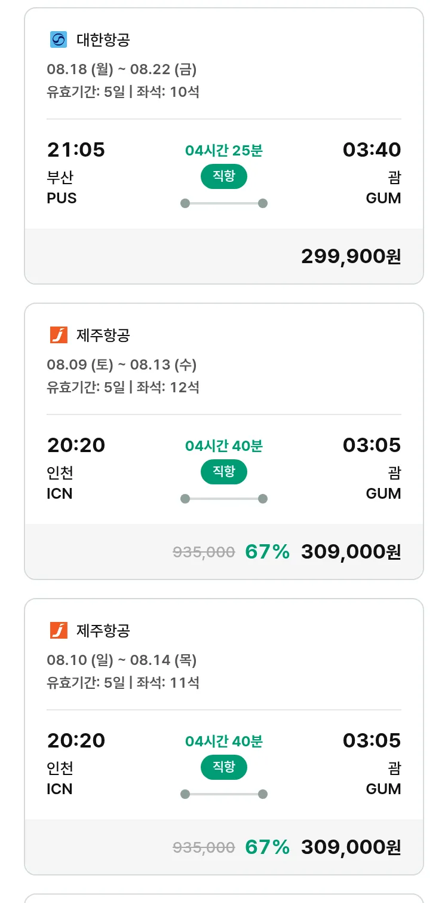Click the Korean Air logo icon
Image resolution: width=448 pixels, height=903 pixels.
[x=59, y=39]
